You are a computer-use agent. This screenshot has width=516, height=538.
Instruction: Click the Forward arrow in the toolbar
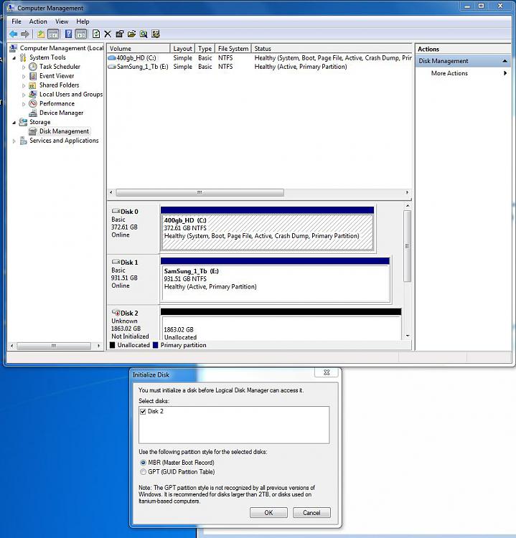coord(24,34)
